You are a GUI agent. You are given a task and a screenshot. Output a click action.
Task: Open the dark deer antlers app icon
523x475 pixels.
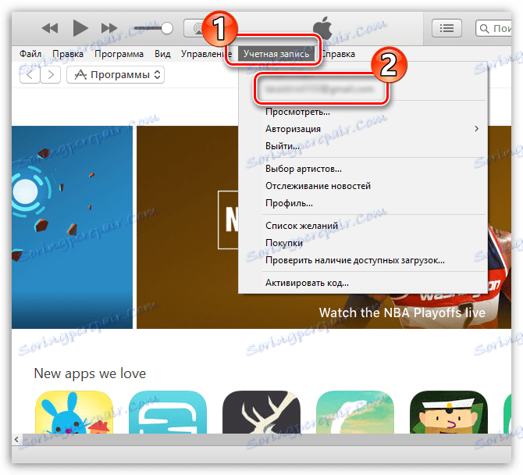(x=261, y=412)
